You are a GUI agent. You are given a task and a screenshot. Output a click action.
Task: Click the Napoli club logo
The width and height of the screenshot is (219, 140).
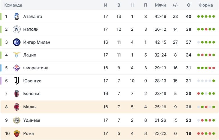[x=17, y=29]
